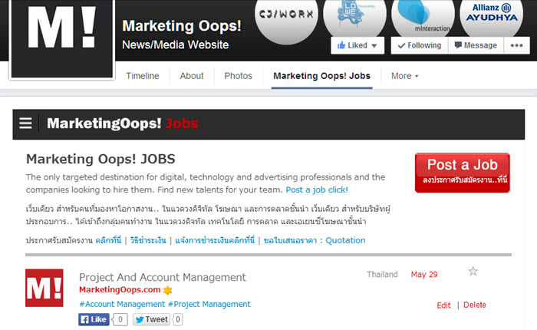Select the #Project Management hashtag
Image resolution: width=537 pixels, height=330 pixels.
point(209,305)
